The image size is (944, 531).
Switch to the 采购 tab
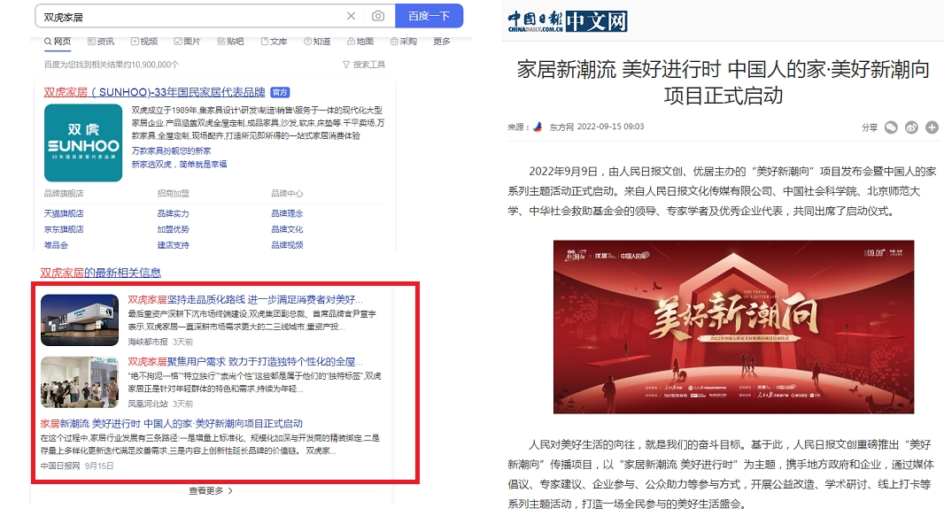click(403, 42)
